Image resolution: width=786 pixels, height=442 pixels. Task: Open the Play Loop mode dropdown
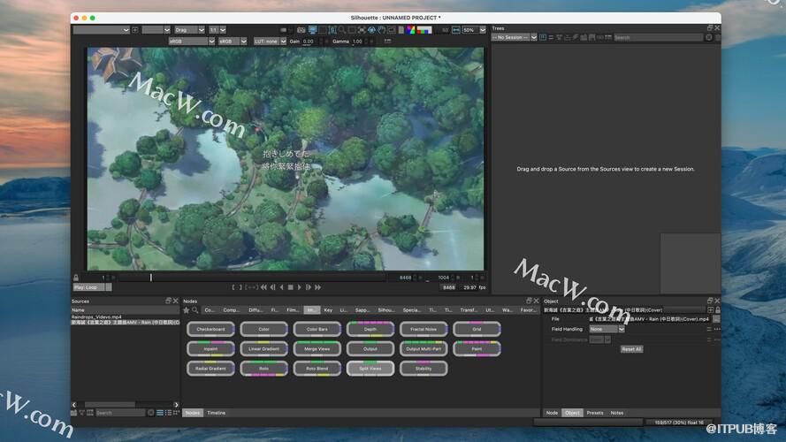pyautogui.click(x=93, y=287)
